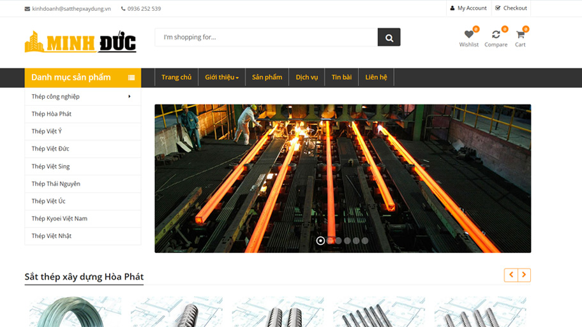Screen dimensions: 582x327
Task: Open the rightmost rebar product thumbnail
Action: (481, 312)
